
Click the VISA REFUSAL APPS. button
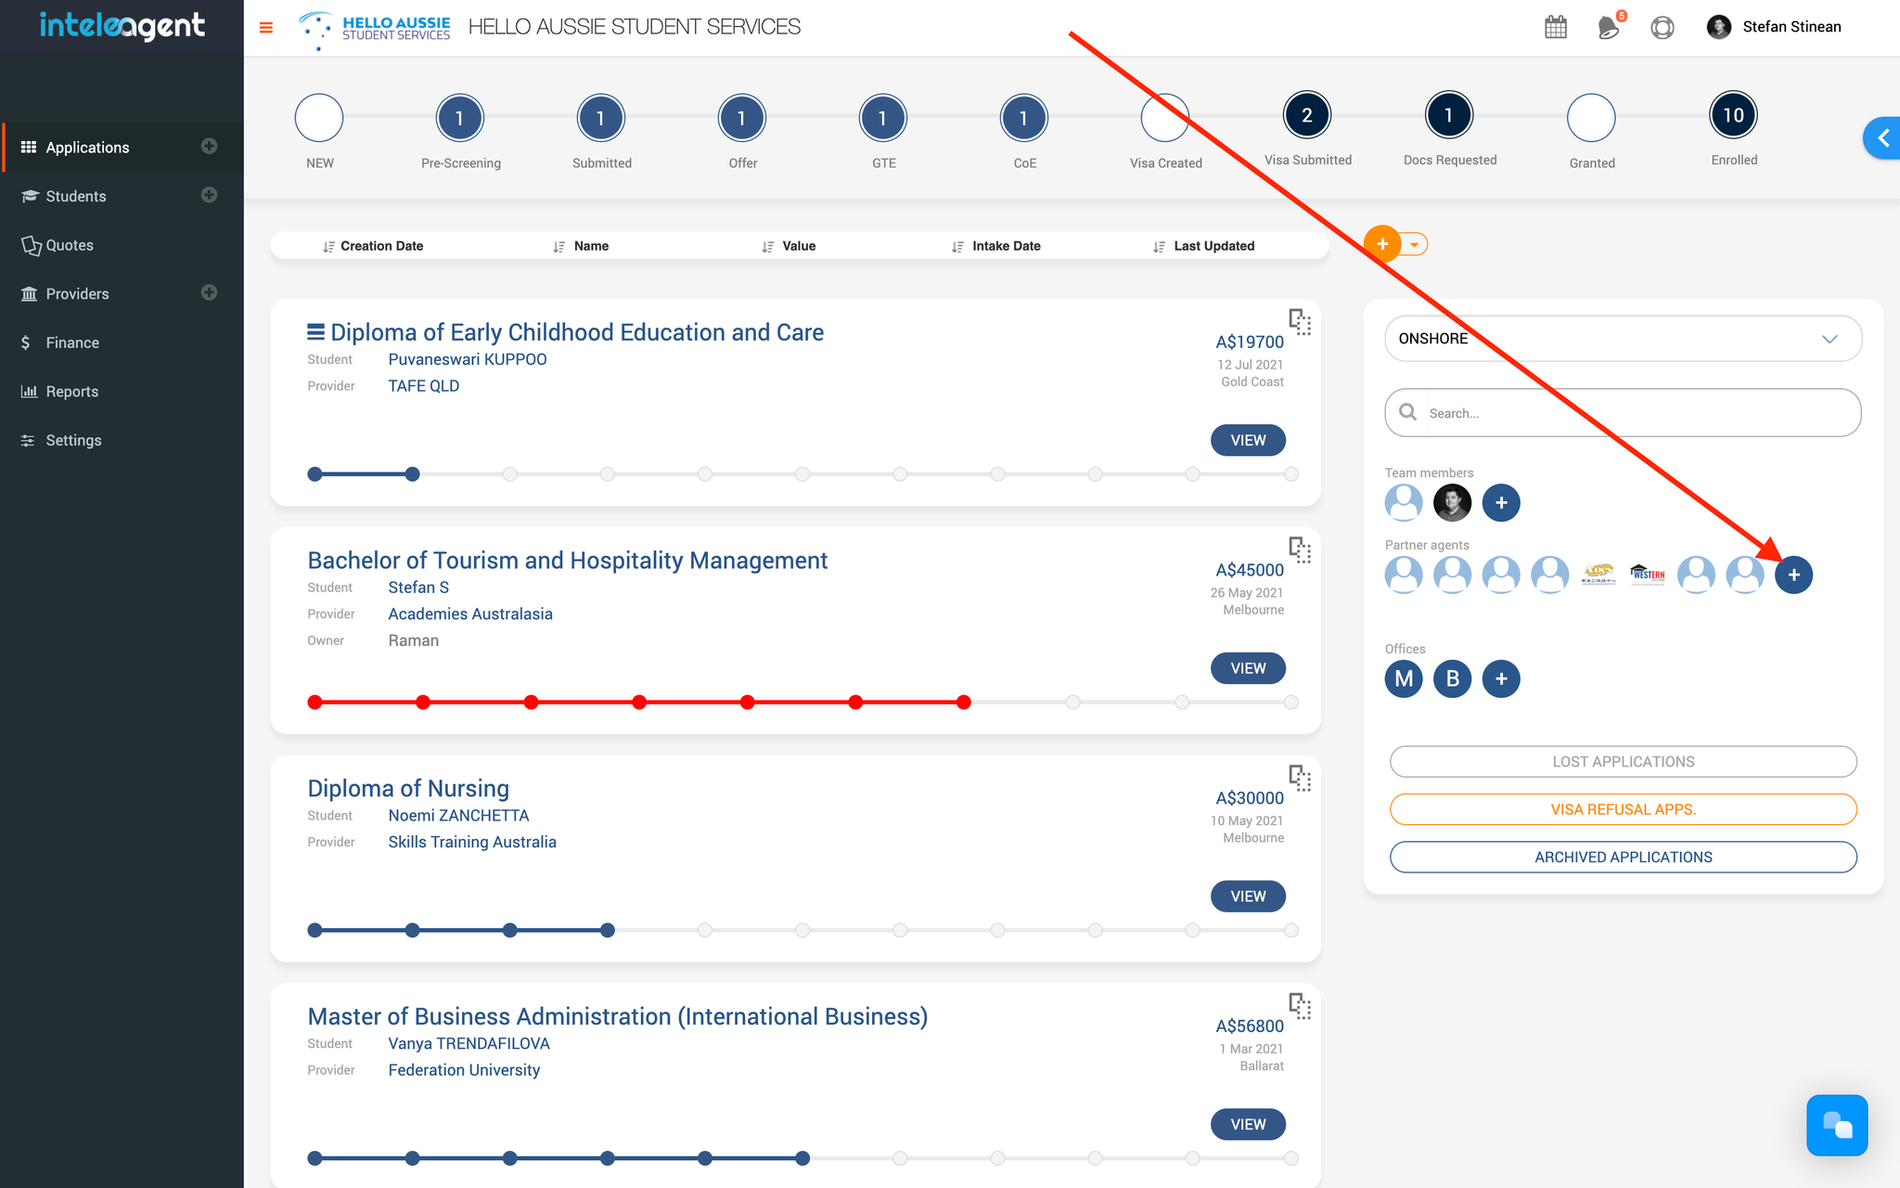point(1623,809)
